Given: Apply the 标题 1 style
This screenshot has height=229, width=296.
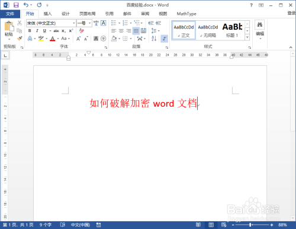Looking at the screenshot, I should (x=232, y=31).
